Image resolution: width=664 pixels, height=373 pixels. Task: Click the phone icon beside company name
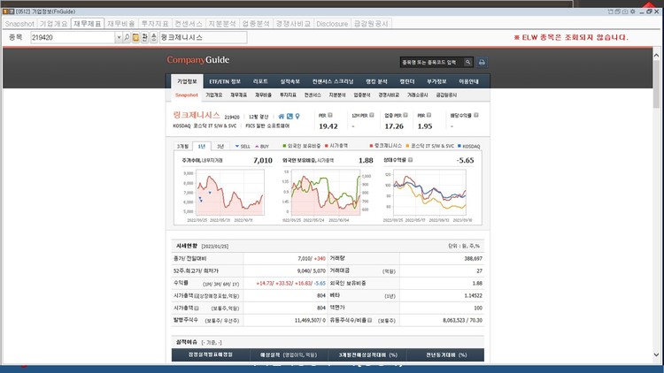tap(290, 117)
